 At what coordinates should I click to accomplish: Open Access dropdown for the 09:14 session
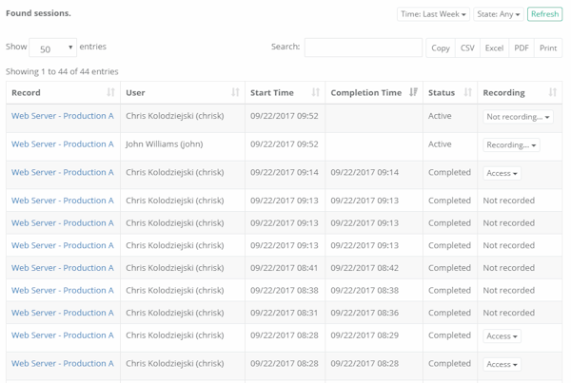coord(502,174)
